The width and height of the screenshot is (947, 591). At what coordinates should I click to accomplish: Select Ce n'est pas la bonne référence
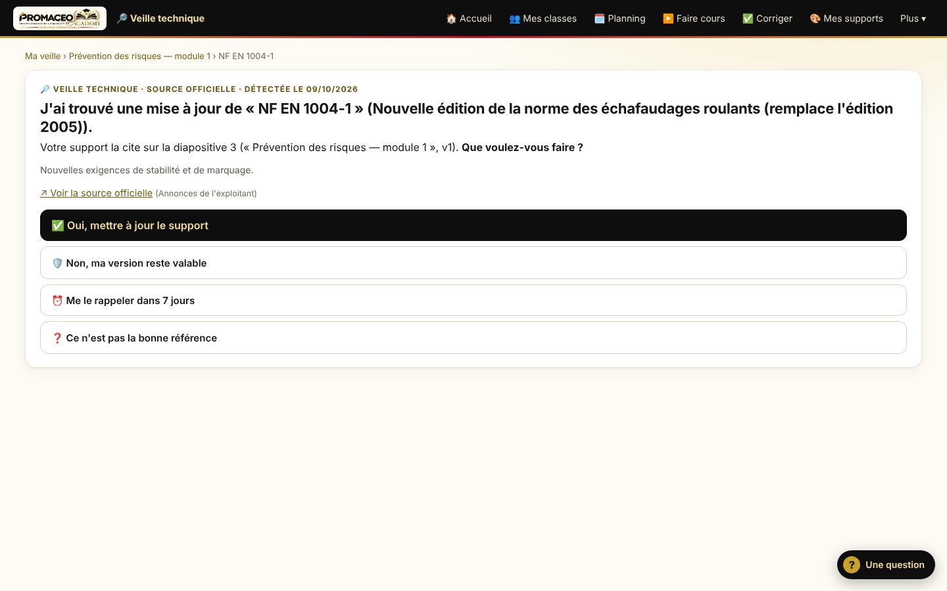click(x=473, y=338)
